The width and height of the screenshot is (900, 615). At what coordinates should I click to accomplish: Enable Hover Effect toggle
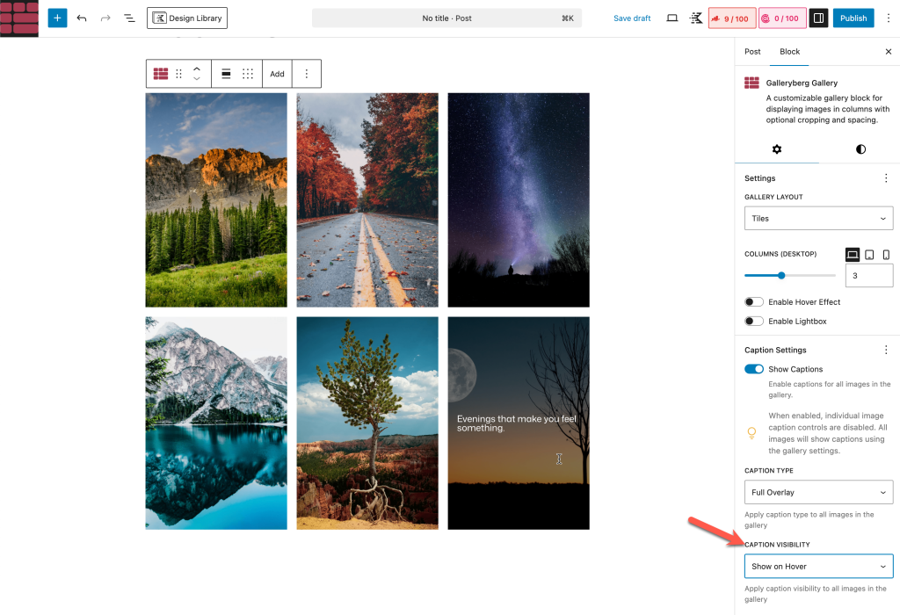[754, 302]
